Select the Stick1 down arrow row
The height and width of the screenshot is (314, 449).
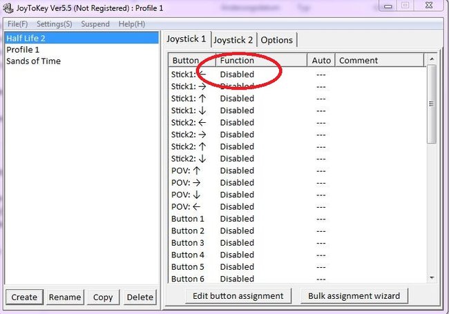[x=297, y=110]
